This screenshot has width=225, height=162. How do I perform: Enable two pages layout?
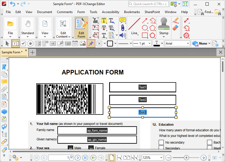click(x=127, y=158)
